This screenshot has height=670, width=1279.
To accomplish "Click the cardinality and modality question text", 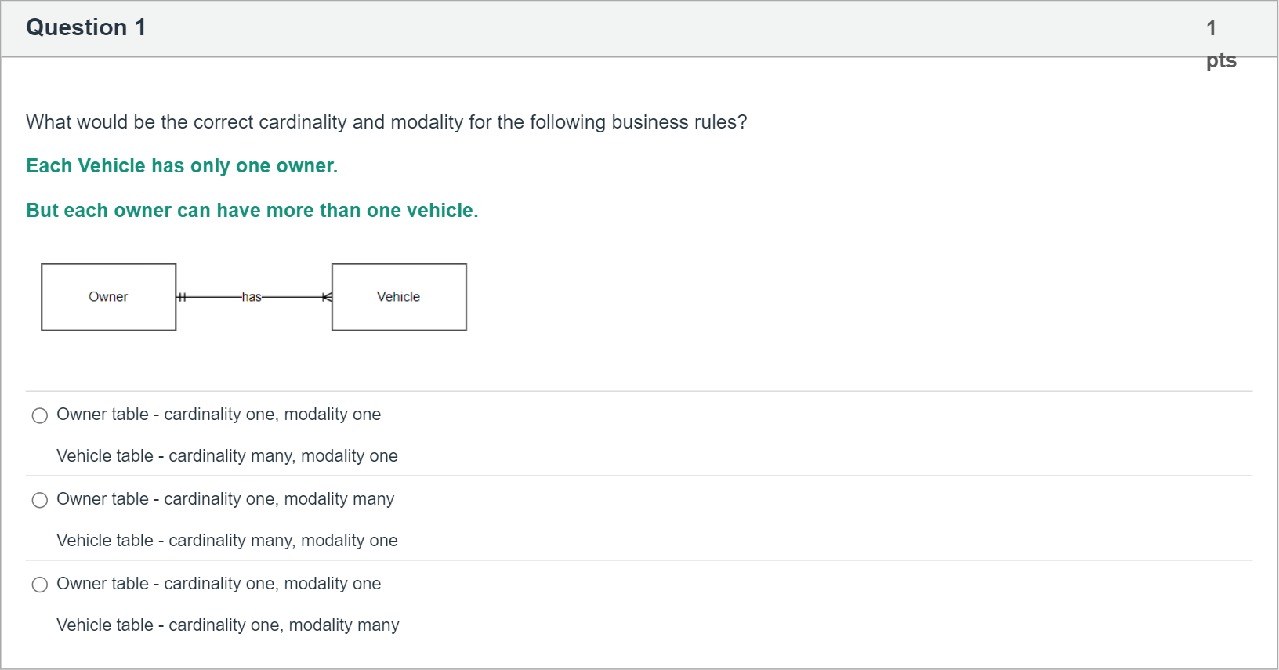I will point(386,122).
